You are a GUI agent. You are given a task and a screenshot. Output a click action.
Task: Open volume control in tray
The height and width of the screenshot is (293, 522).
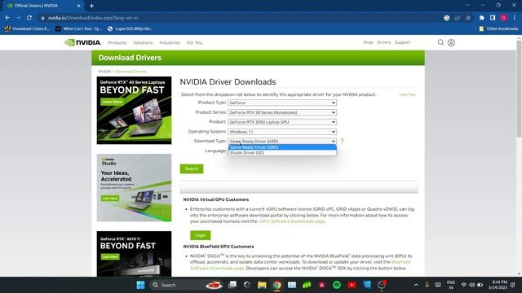(x=471, y=285)
